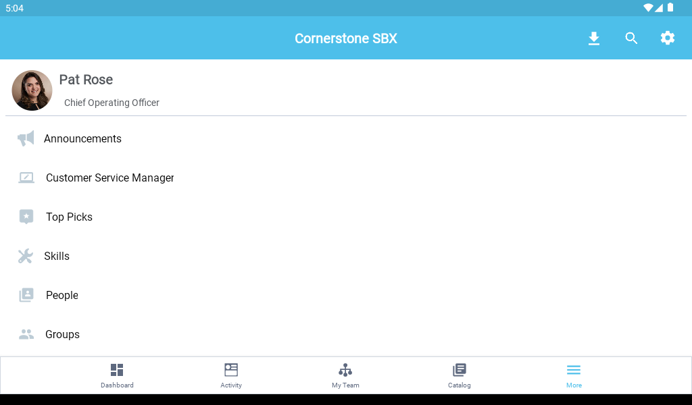692x405 pixels.
Task: Click the People badge icon
Action: pos(26,295)
